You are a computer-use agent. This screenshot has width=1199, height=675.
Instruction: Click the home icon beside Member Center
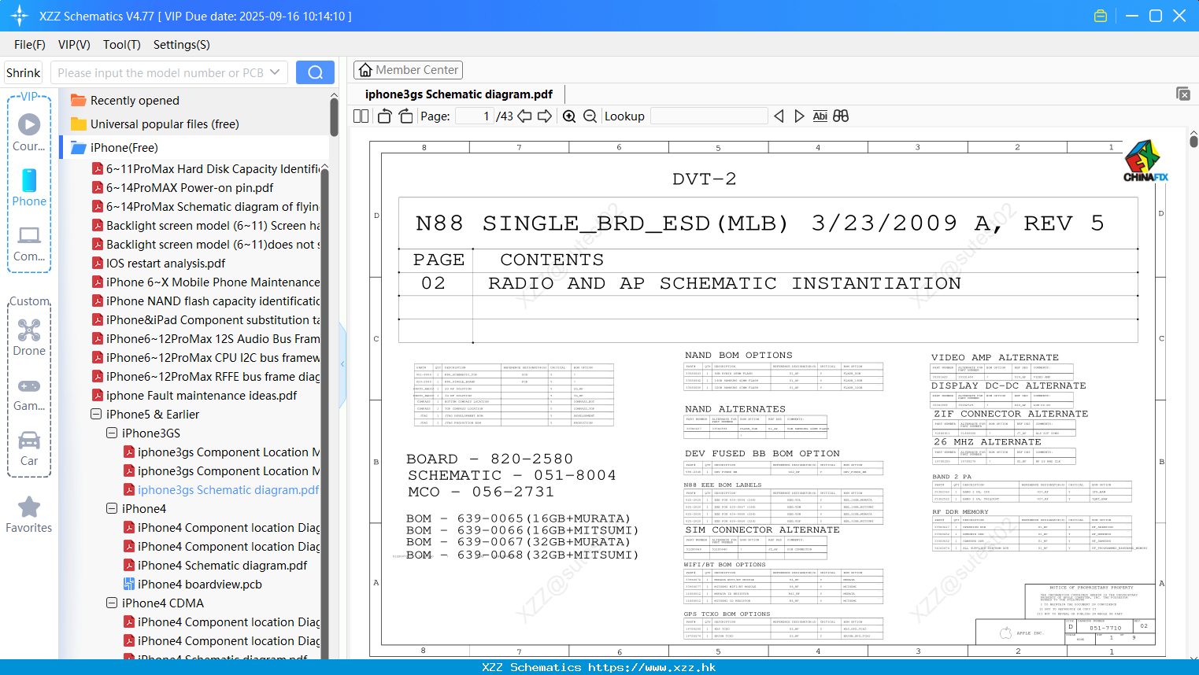[x=365, y=70]
